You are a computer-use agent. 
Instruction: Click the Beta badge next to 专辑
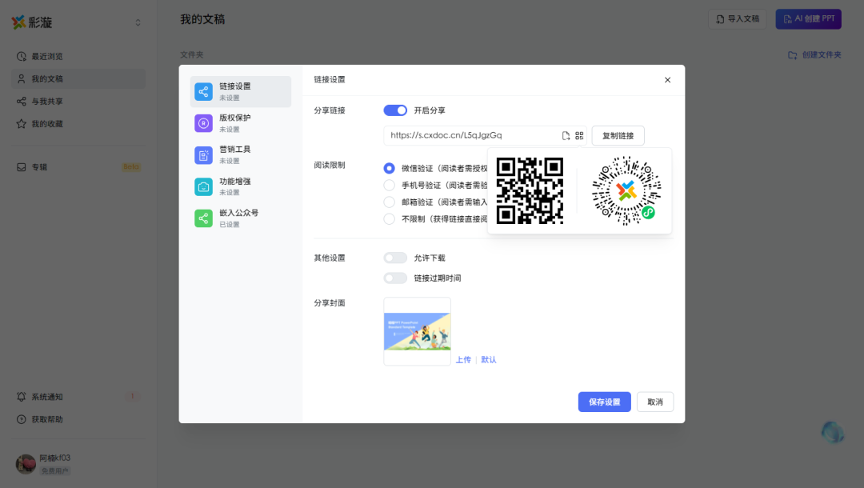(x=131, y=167)
